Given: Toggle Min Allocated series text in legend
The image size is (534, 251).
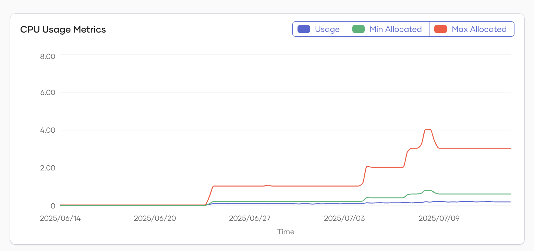Looking at the screenshot, I should [x=396, y=29].
